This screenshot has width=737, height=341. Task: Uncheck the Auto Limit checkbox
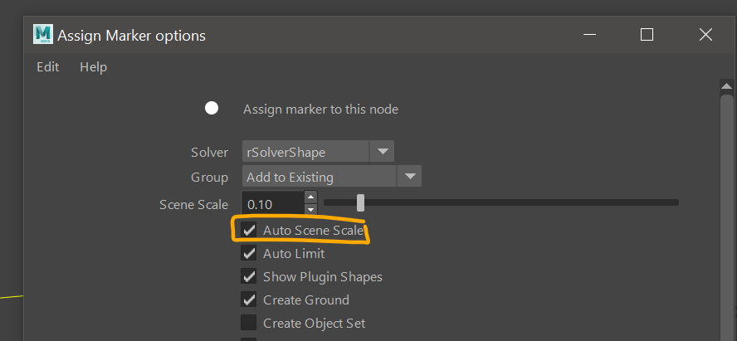[249, 253]
